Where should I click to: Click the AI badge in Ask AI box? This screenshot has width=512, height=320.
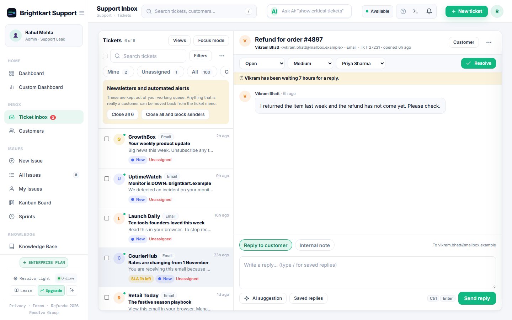tap(274, 11)
